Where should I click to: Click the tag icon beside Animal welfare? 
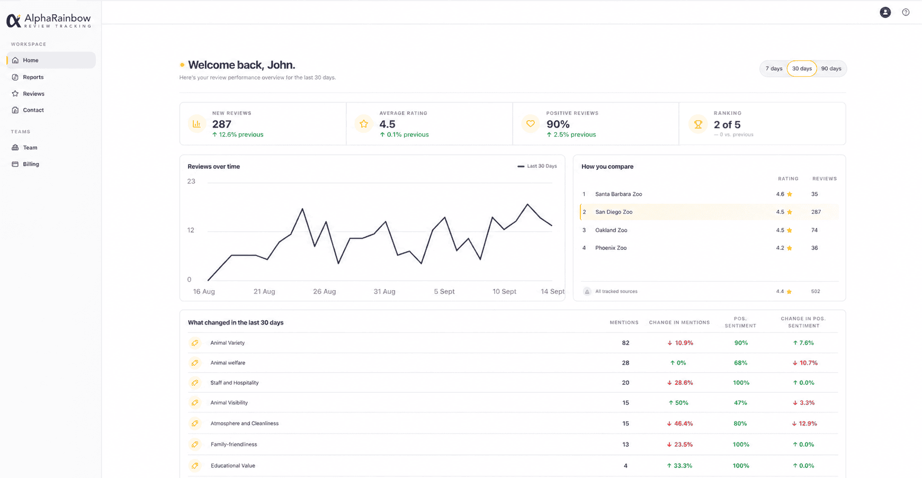(195, 363)
